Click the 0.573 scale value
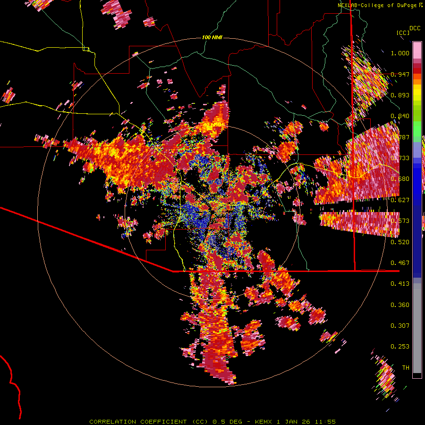This screenshot has width=425, height=425. click(x=400, y=221)
